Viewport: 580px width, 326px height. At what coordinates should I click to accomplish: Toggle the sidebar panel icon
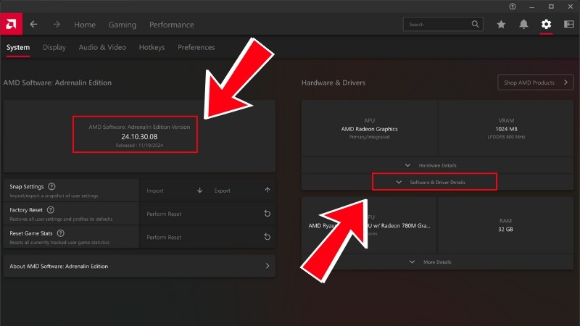(568, 24)
